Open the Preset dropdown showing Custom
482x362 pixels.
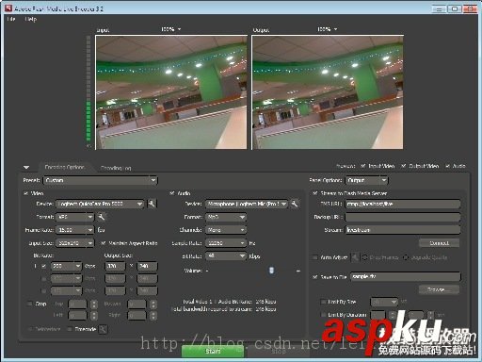click(x=101, y=180)
